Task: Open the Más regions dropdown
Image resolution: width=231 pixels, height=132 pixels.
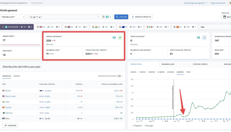Action: (x=215, y=27)
